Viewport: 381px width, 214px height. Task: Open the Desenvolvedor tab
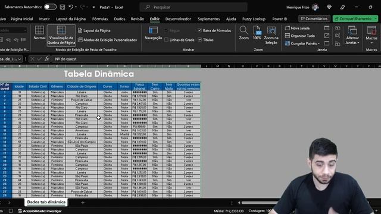coord(178,19)
